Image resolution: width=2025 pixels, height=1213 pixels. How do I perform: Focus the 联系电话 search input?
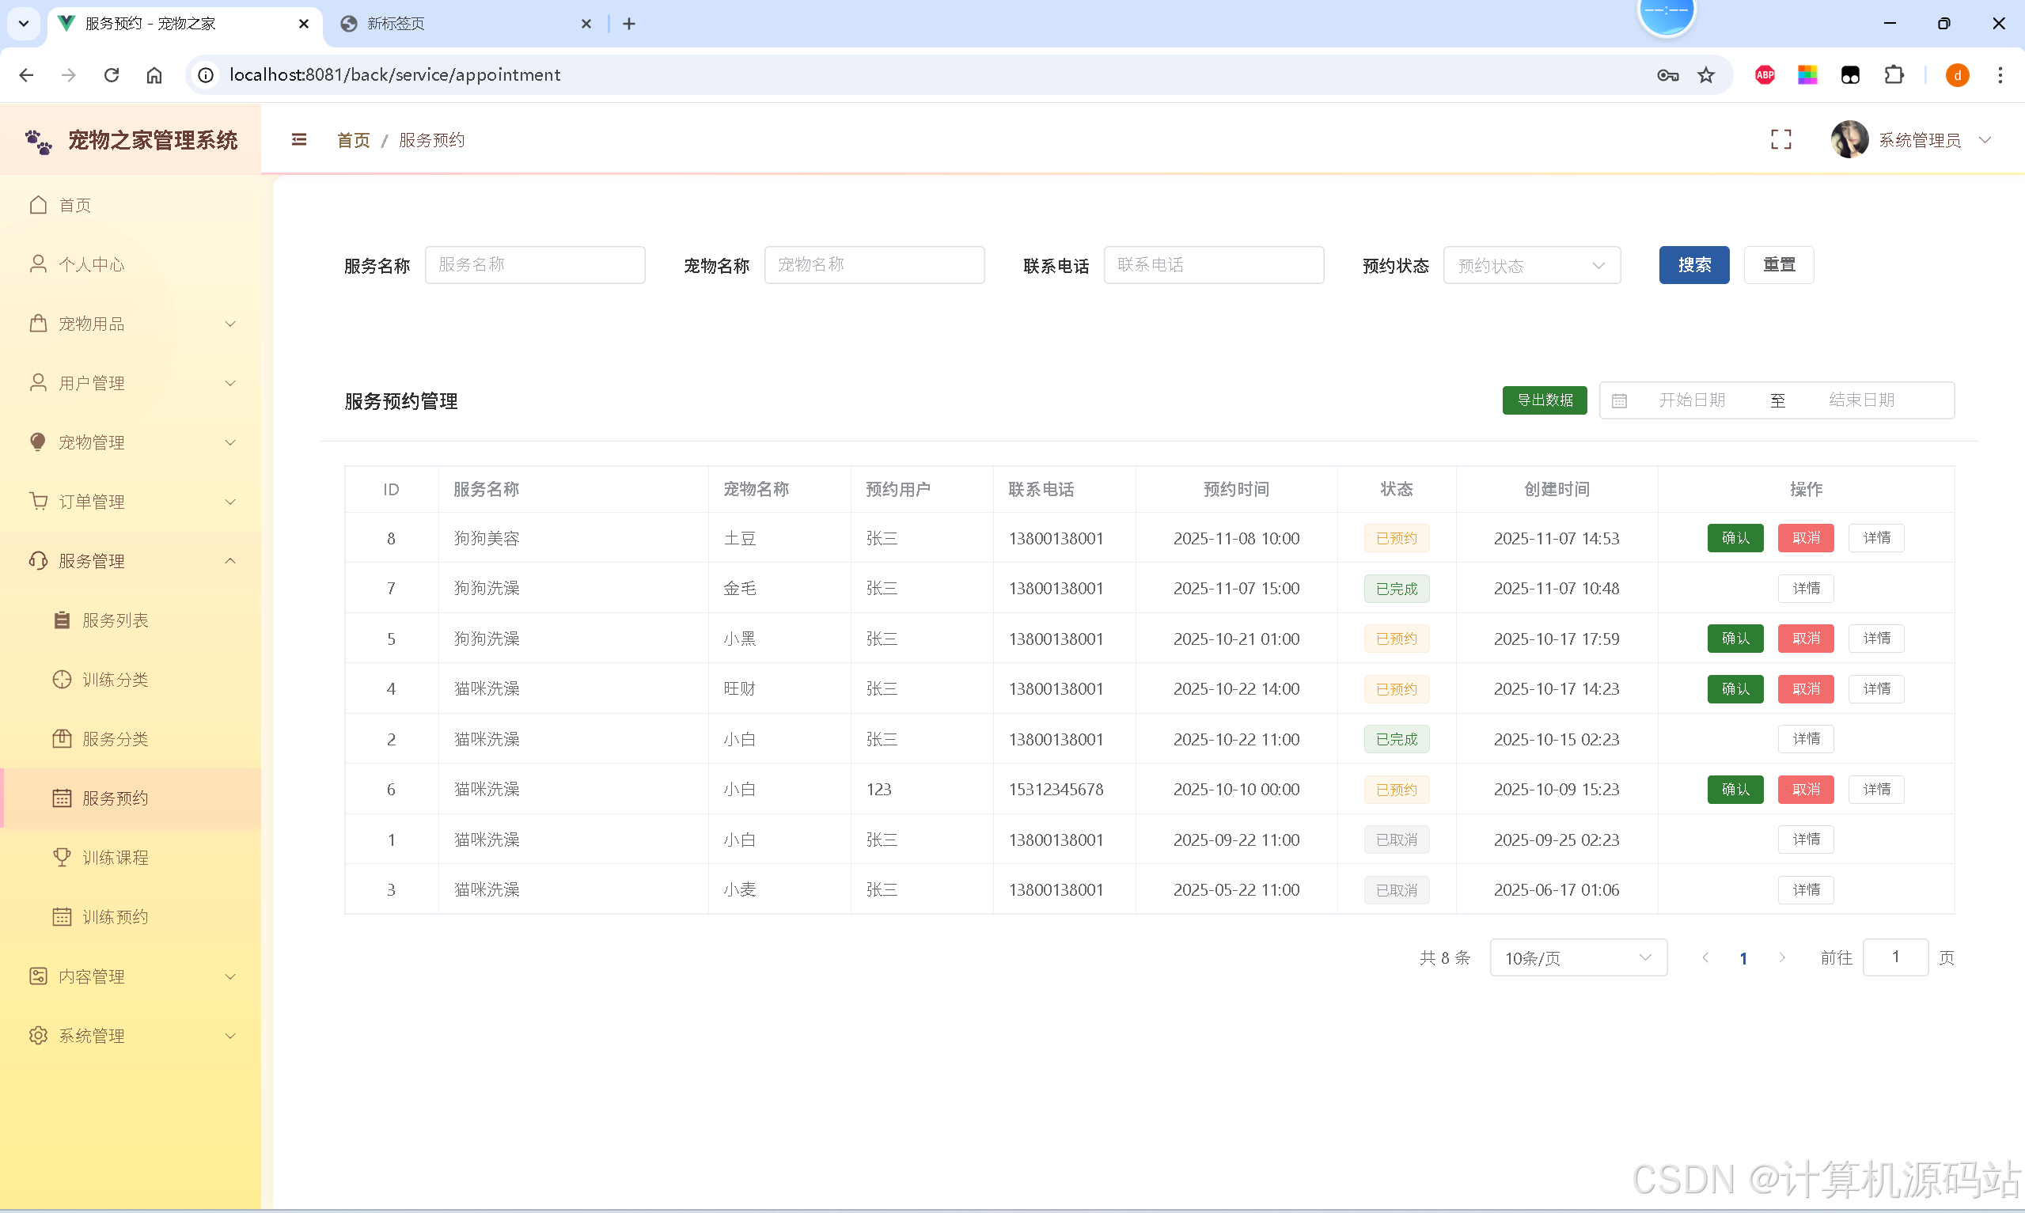click(1214, 265)
